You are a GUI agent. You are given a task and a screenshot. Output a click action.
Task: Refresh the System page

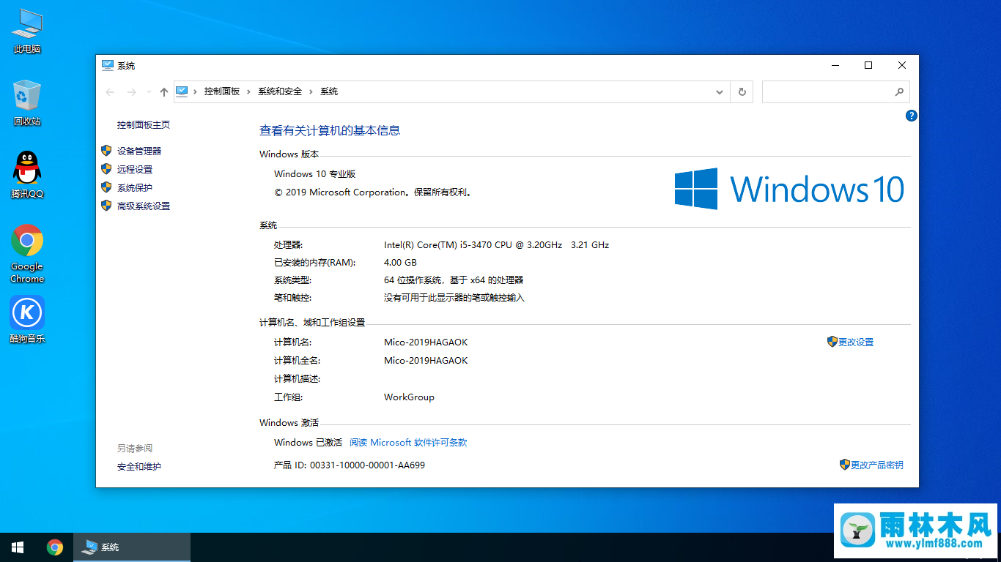click(x=742, y=91)
